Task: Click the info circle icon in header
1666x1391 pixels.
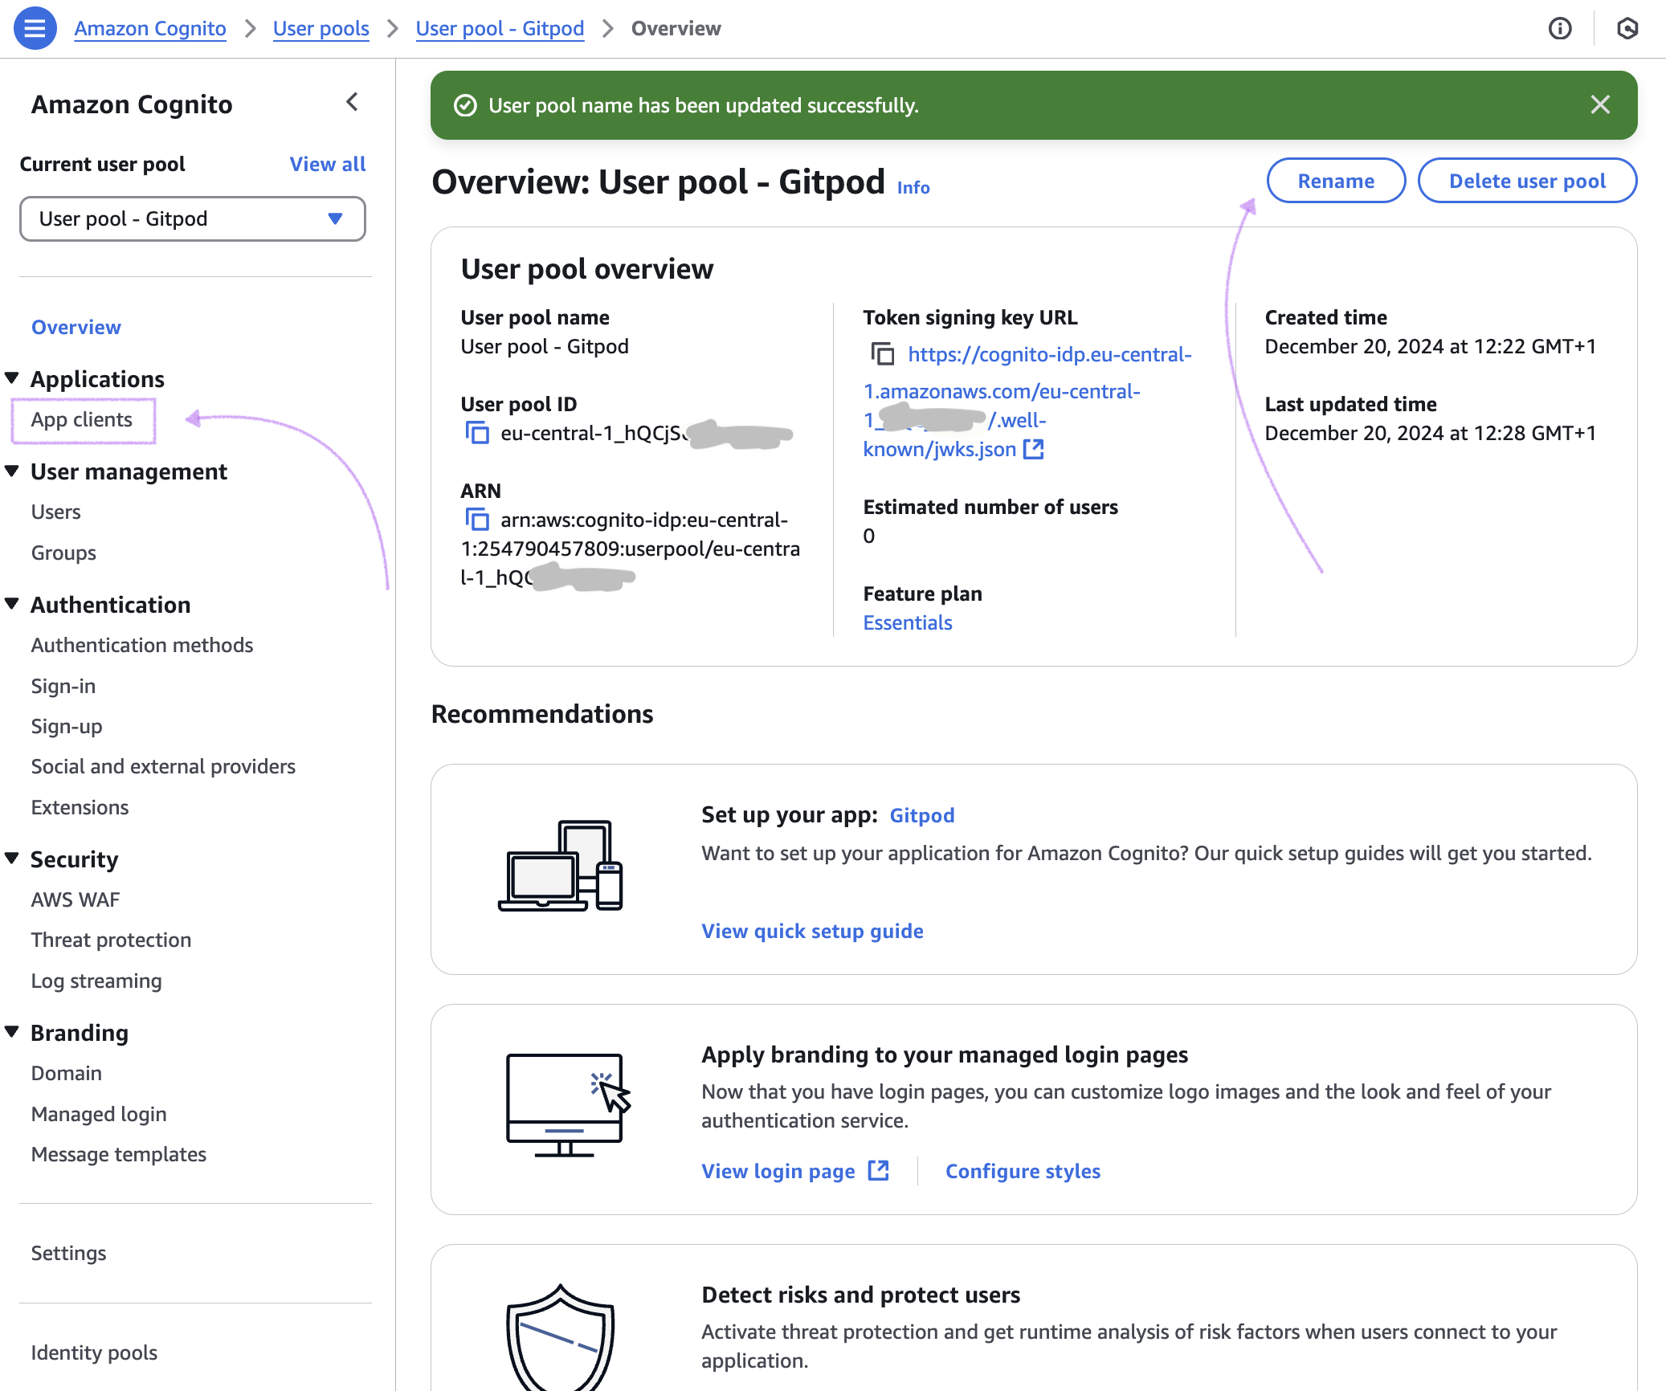Action: pyautogui.click(x=1560, y=29)
